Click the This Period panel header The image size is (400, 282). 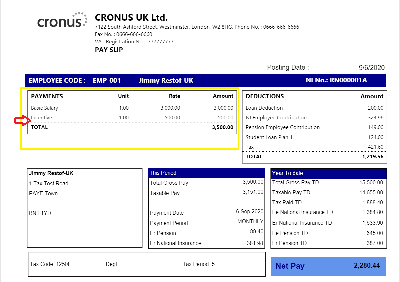[x=207, y=173]
